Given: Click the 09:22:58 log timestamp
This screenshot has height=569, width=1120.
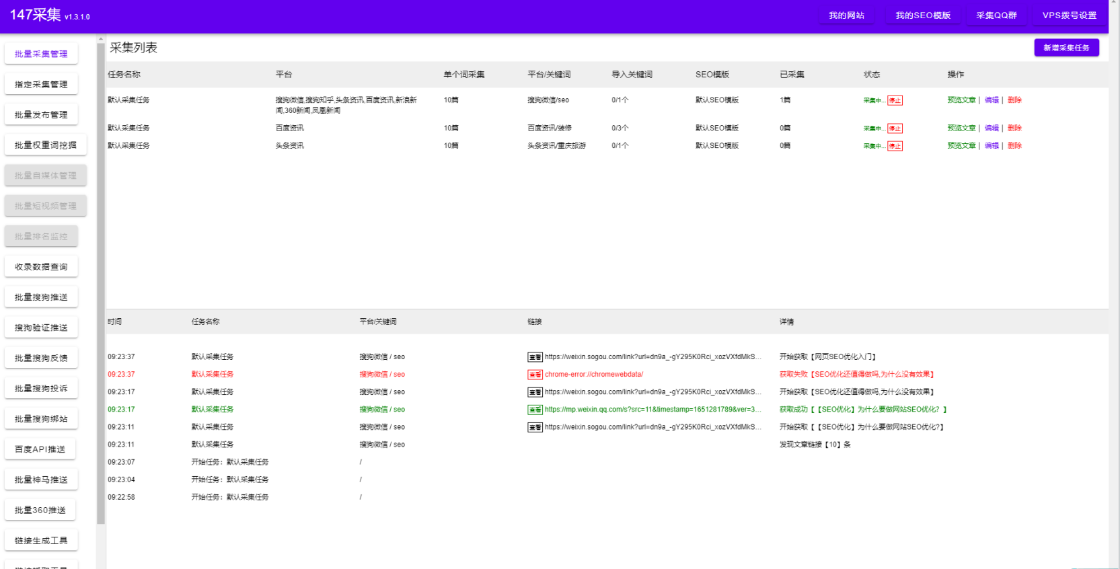Looking at the screenshot, I should [121, 497].
